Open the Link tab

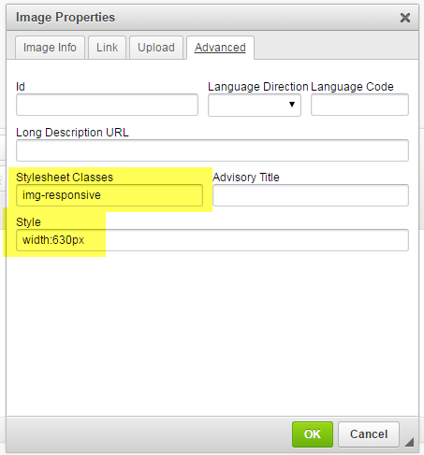tap(107, 48)
